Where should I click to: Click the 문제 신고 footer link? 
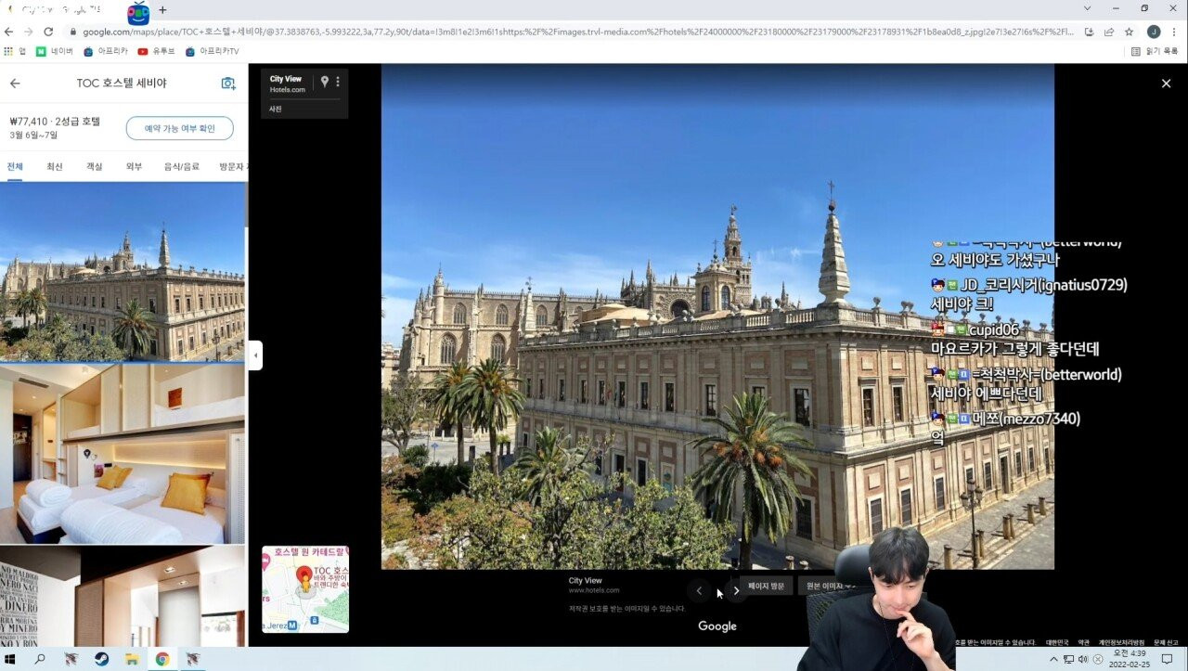pyautogui.click(x=1166, y=642)
